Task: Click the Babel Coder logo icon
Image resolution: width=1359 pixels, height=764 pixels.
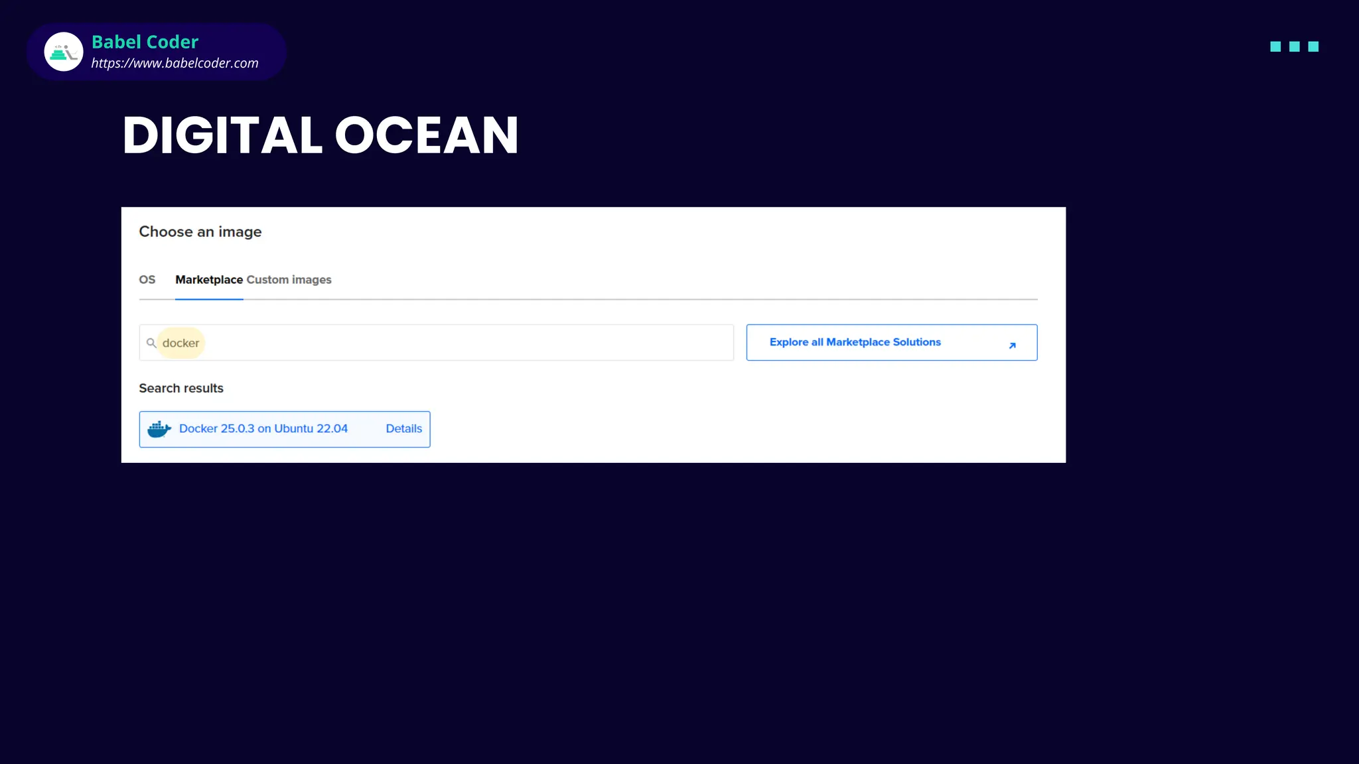Action: (x=64, y=52)
